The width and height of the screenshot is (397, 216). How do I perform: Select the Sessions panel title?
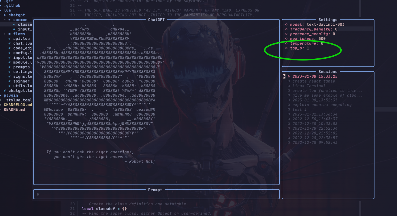tap(328, 71)
